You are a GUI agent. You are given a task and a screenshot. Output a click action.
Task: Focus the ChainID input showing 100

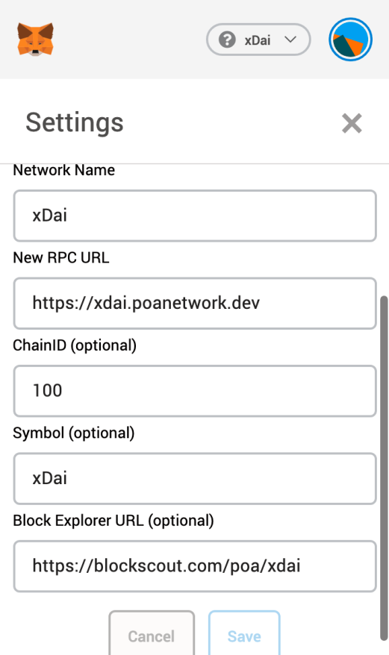195,391
